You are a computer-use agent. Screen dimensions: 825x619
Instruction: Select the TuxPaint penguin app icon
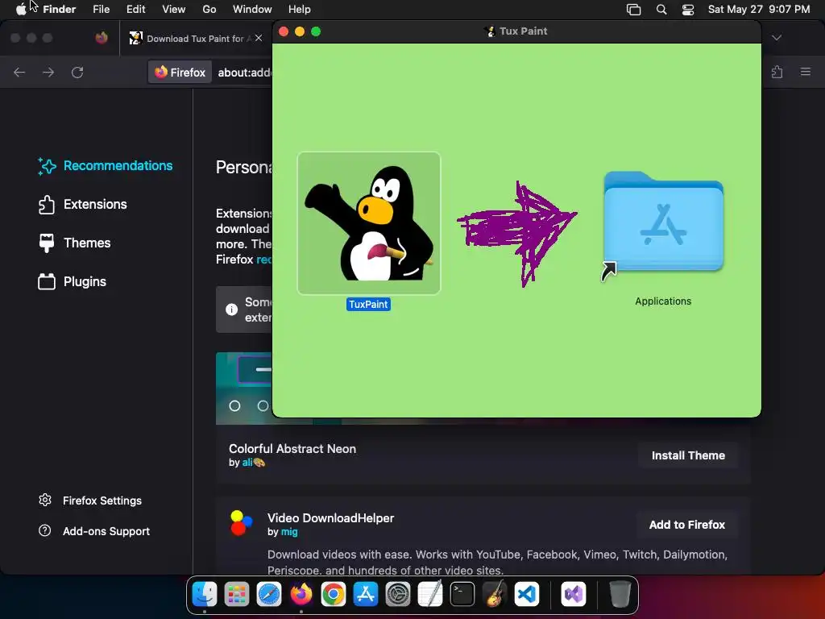click(369, 223)
